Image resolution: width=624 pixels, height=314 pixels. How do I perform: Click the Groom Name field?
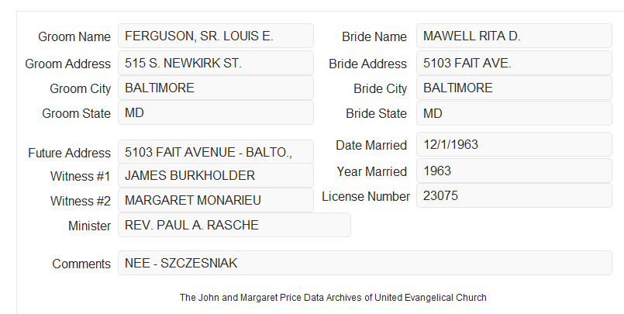coord(215,36)
